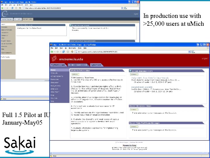Click Logout in CTools header
This screenshot has height=158, width=210.
click(x=136, y=14)
